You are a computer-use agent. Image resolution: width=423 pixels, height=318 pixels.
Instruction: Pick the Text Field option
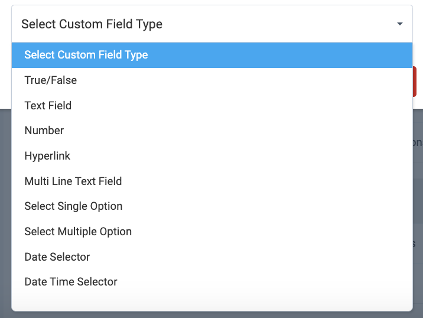tap(48, 106)
